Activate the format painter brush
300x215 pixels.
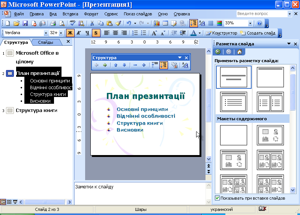click(x=118, y=23)
